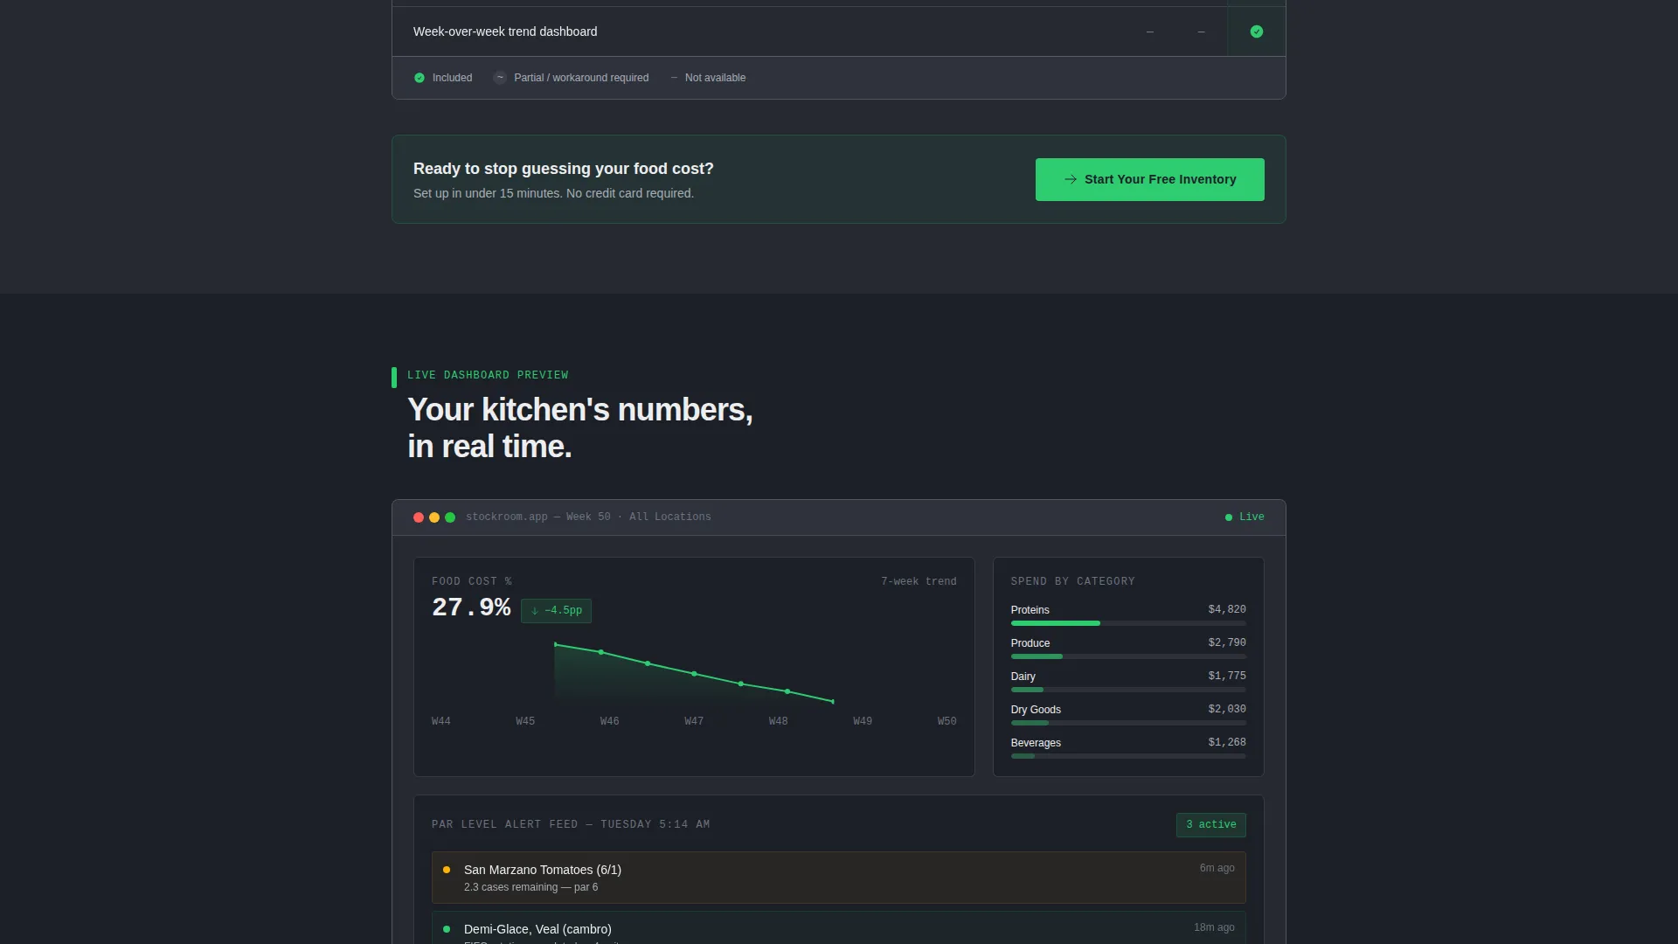The image size is (1678, 944).
Task: Click the Dairy spend bar
Action: click(1128, 690)
